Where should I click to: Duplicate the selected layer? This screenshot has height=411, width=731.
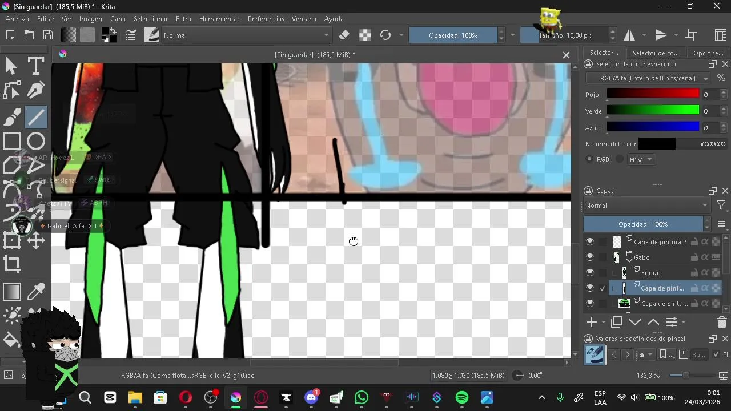617,322
